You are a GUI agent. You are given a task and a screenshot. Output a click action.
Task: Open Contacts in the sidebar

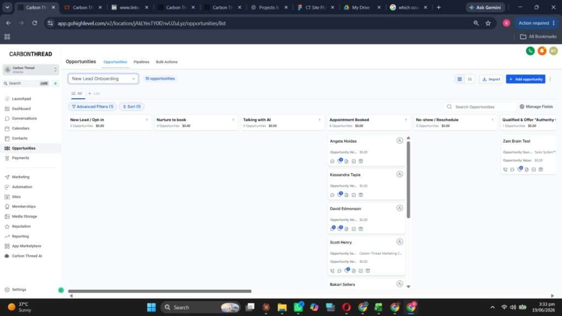coord(19,138)
